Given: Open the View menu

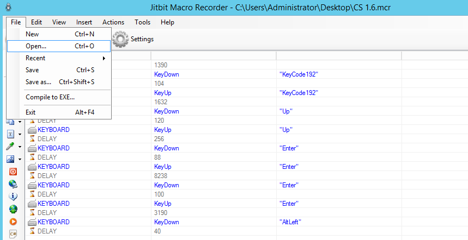Looking at the screenshot, I should click(59, 22).
